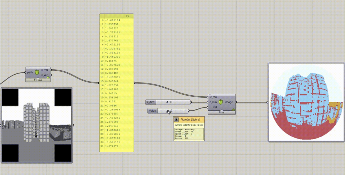Image resolution: width=345 pixels, height=175 pixels.
Task: Click the image output parameter
Action: tap(229, 102)
